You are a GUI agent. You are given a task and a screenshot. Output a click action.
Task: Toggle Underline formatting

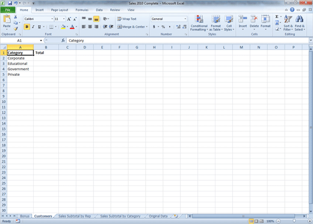pos(39,26)
